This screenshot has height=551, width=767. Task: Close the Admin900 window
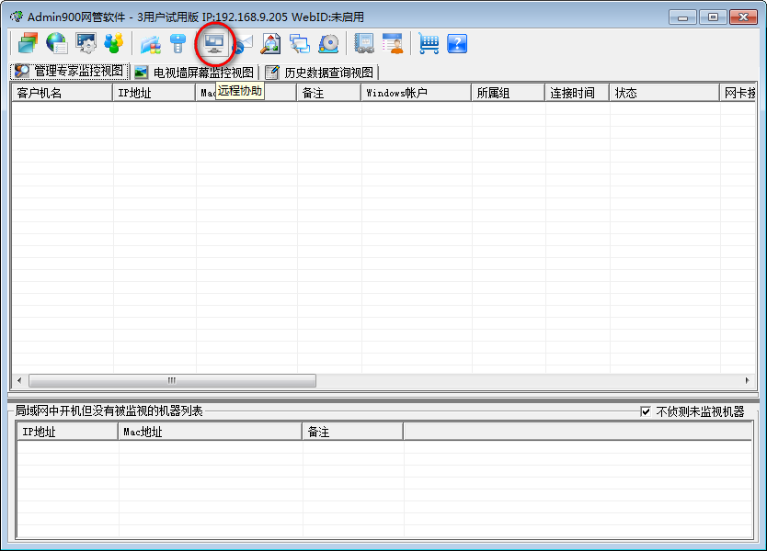point(743,17)
